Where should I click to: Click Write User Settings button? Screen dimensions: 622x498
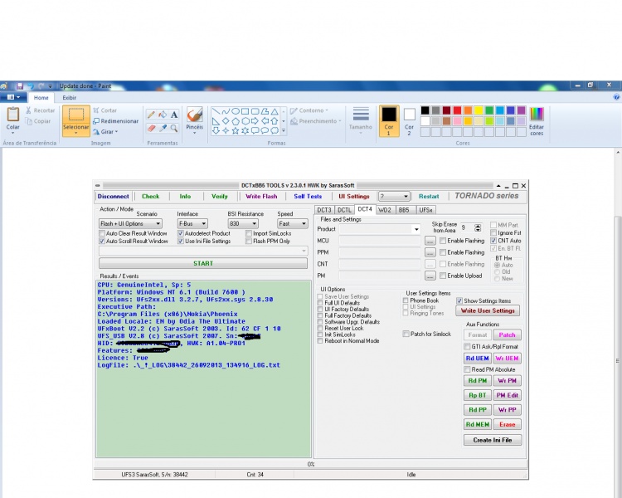point(488,310)
